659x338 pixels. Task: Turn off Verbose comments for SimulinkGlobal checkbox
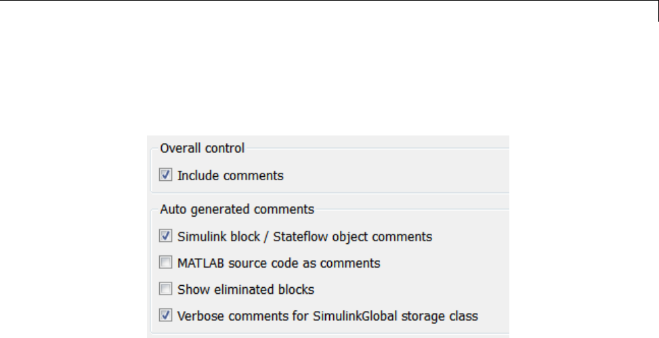pyautogui.click(x=165, y=315)
